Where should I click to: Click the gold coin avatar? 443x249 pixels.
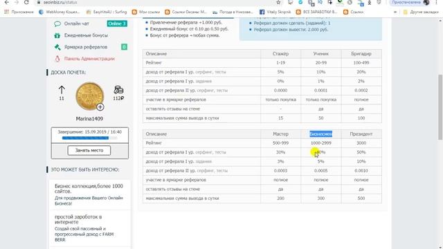pos(90,96)
